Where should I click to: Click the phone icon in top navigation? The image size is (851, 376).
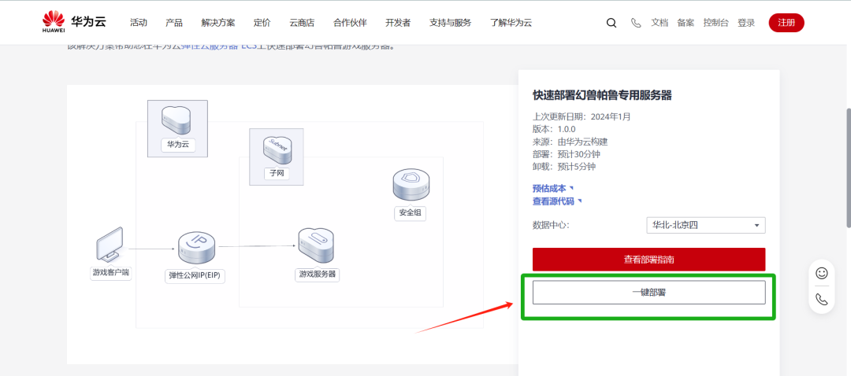tap(636, 23)
